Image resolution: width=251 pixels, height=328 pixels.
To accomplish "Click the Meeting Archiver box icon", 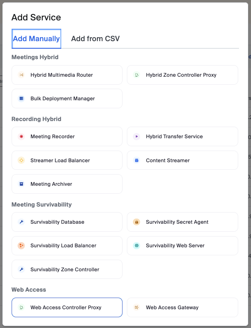I will 21,184.
